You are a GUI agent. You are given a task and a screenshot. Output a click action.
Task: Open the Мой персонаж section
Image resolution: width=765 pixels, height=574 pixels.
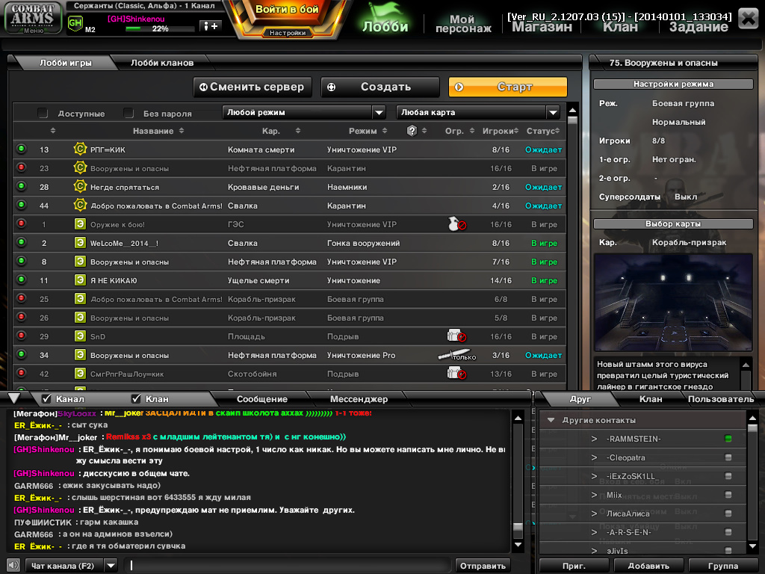[x=463, y=23]
